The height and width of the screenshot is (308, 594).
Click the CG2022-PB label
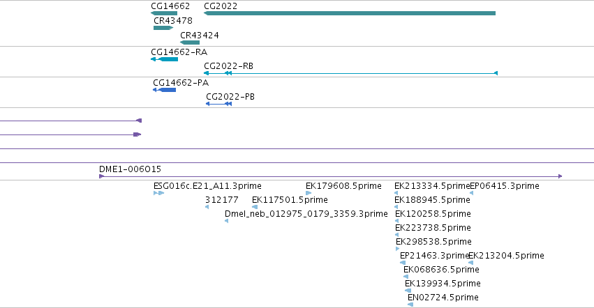pyautogui.click(x=230, y=96)
